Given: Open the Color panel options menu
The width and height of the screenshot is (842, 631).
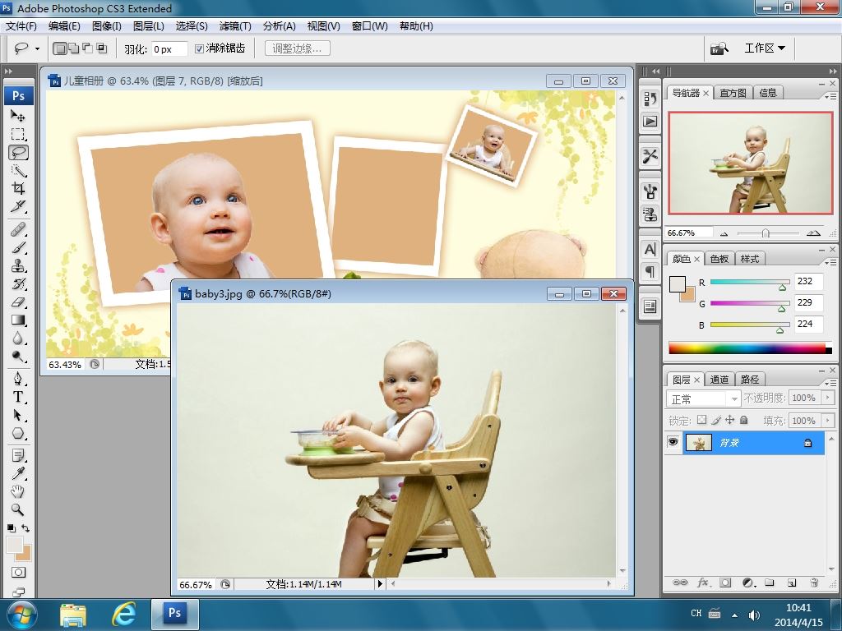Looking at the screenshot, I should (830, 262).
